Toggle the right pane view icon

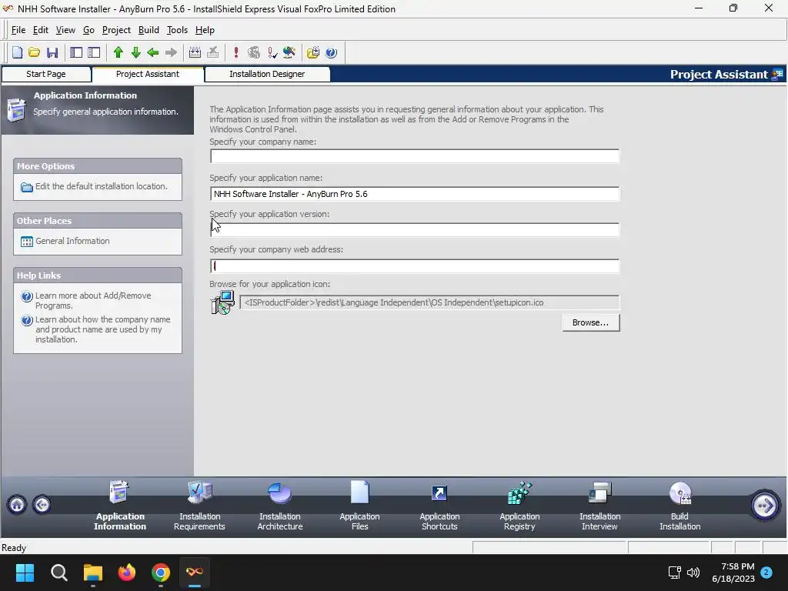tap(94, 52)
